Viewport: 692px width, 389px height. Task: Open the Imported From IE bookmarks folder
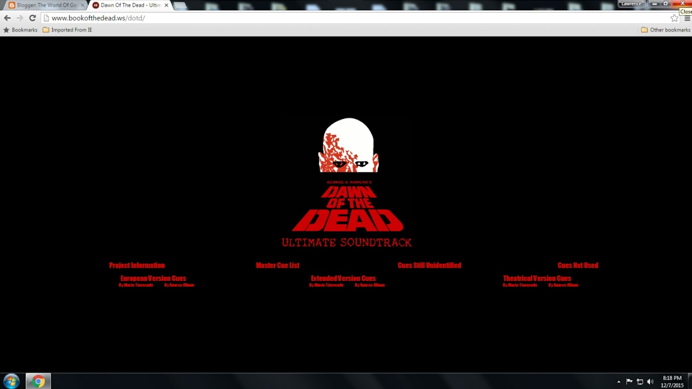click(67, 30)
